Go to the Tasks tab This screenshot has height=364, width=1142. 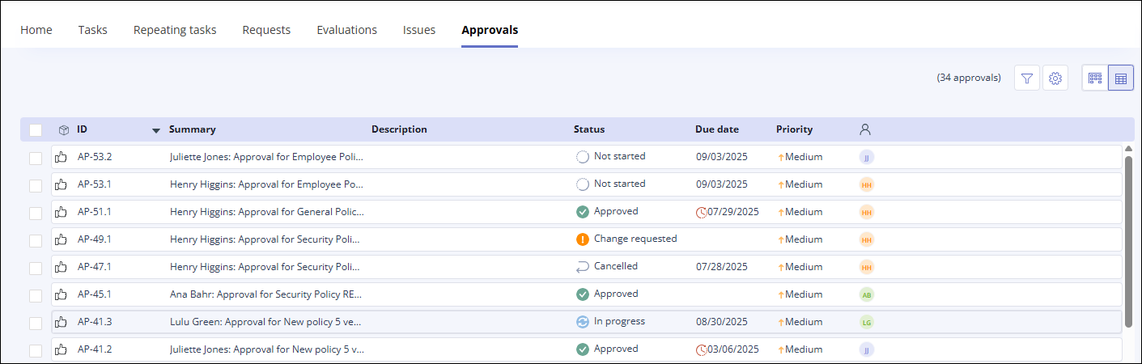[92, 30]
